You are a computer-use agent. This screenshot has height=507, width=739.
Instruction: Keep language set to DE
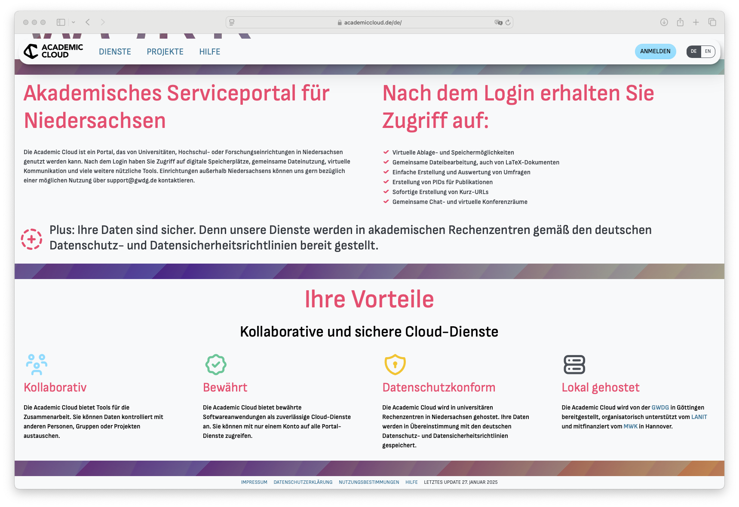coord(693,51)
